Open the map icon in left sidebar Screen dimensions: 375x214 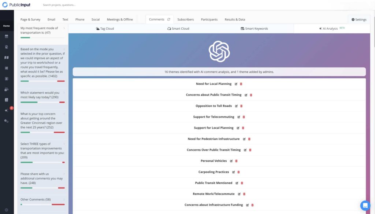[x=7, y=58]
